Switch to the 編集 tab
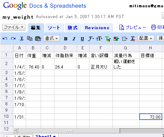The height and width of the screenshot is (137, 164). pos(36,28)
